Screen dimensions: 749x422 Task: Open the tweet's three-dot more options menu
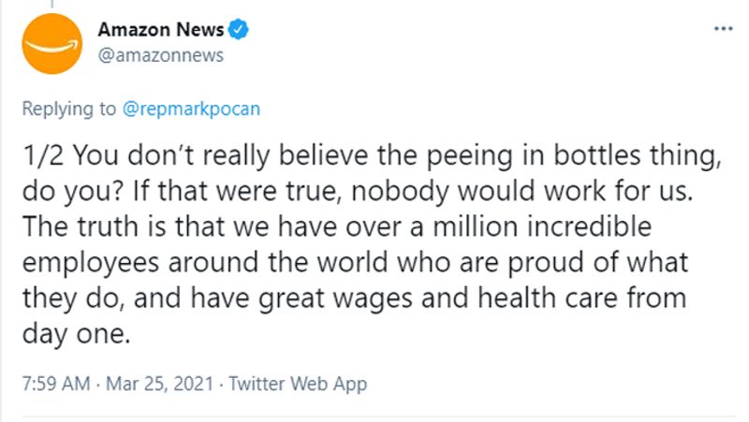723,29
